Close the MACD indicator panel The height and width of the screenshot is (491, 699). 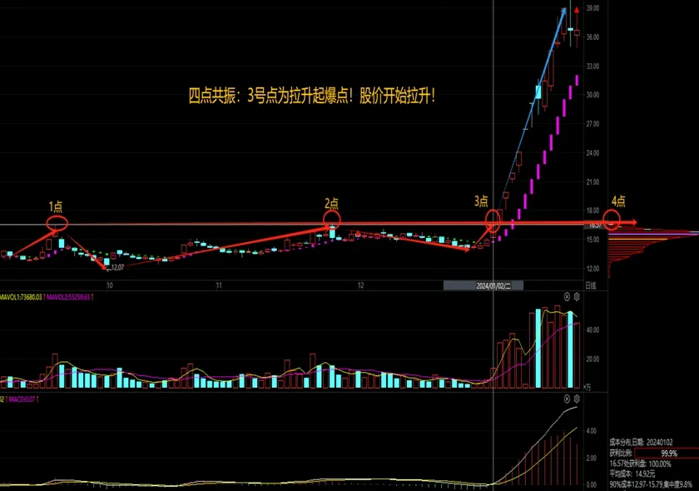click(567, 399)
